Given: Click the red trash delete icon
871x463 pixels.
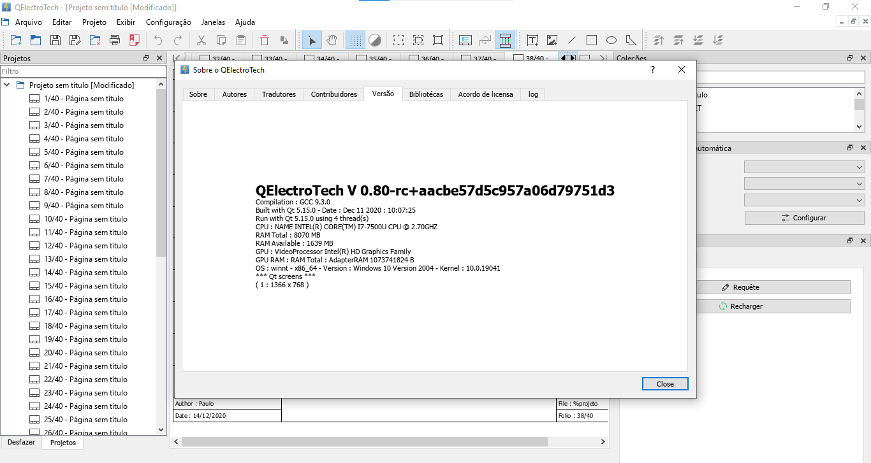Looking at the screenshot, I should [x=265, y=40].
